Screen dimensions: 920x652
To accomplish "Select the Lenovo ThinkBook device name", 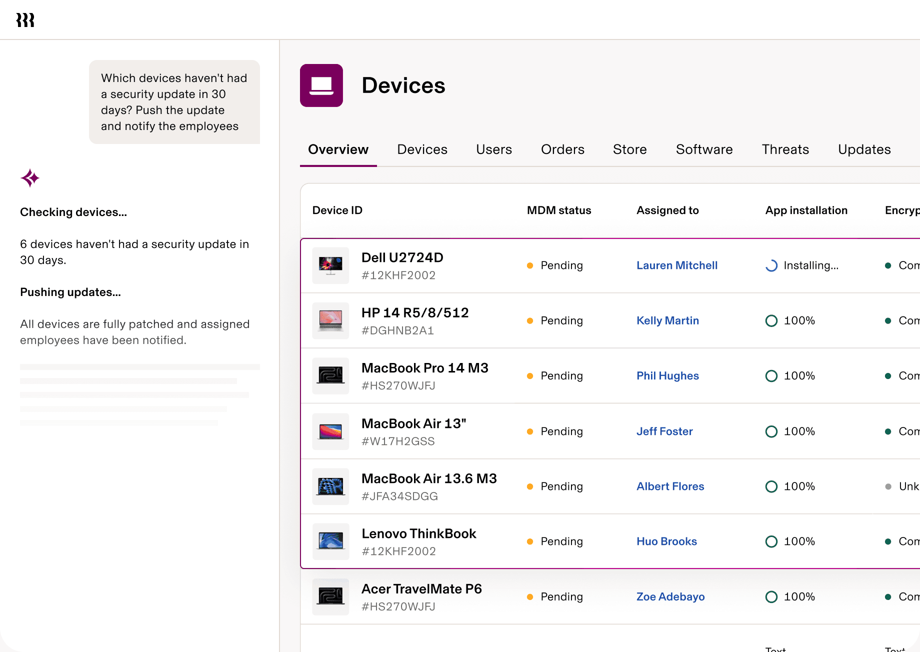I will (x=419, y=534).
